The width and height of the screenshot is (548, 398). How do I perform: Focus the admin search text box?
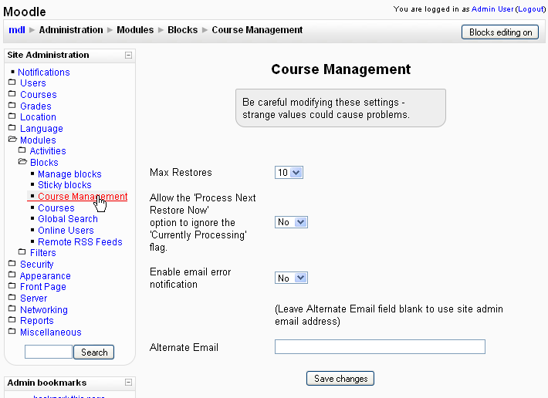(x=49, y=352)
